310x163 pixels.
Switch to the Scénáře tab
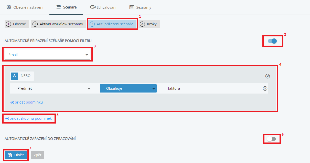[66, 7]
